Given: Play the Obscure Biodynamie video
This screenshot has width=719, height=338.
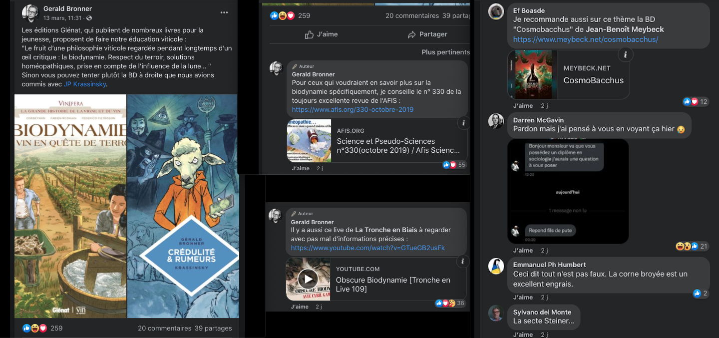Looking at the screenshot, I should [x=308, y=279].
